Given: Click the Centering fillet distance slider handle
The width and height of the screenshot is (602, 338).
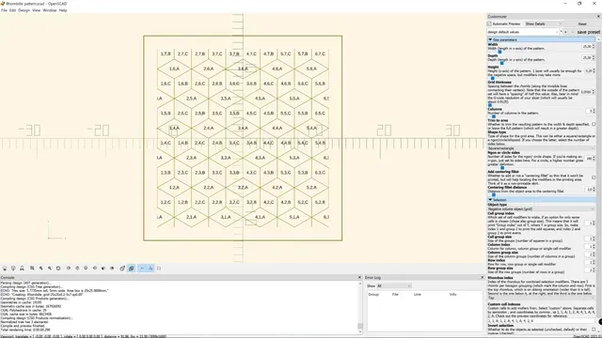Looking at the screenshot, I should pyautogui.click(x=494, y=194).
